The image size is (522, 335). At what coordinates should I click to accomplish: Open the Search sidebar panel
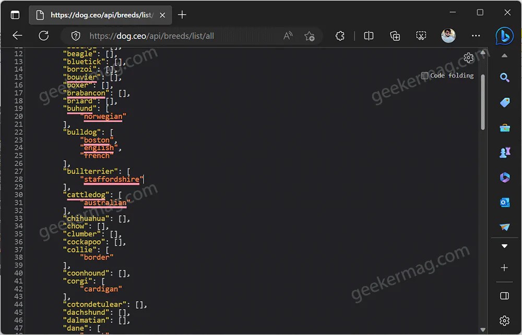pos(504,77)
